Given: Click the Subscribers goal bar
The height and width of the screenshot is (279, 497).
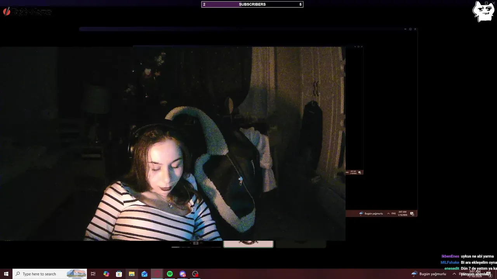Looking at the screenshot, I should tap(252, 4).
